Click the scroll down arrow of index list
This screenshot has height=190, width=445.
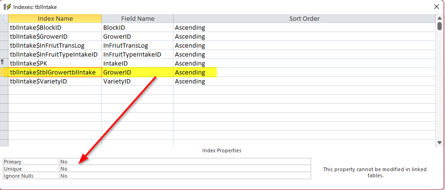439,142
